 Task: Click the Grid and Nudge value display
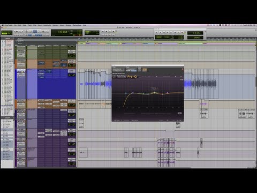pyautogui.click(x=92, y=33)
